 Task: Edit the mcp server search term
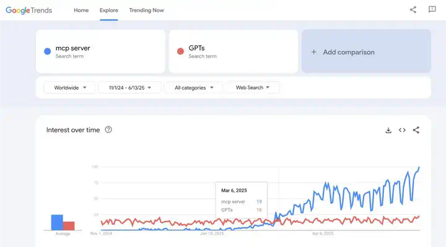click(100, 51)
